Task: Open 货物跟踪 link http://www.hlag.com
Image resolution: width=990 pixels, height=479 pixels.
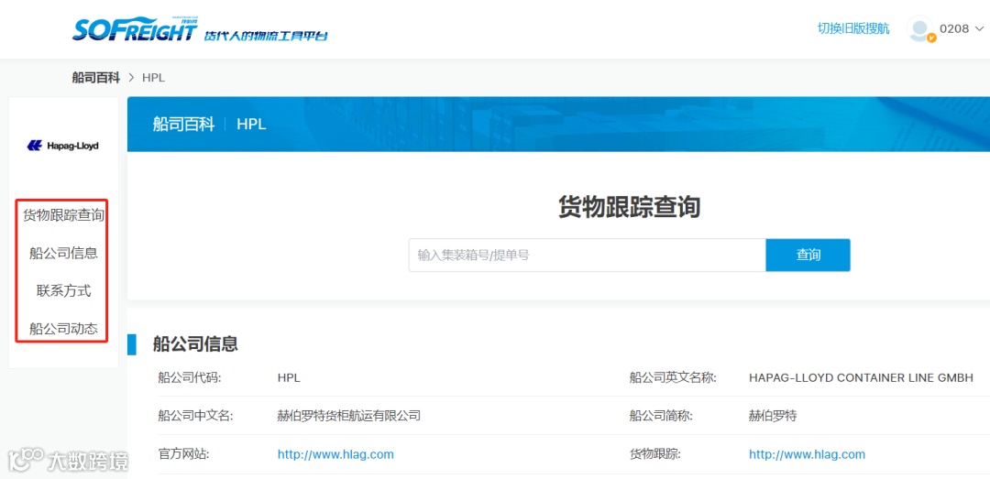Action: 807,454
